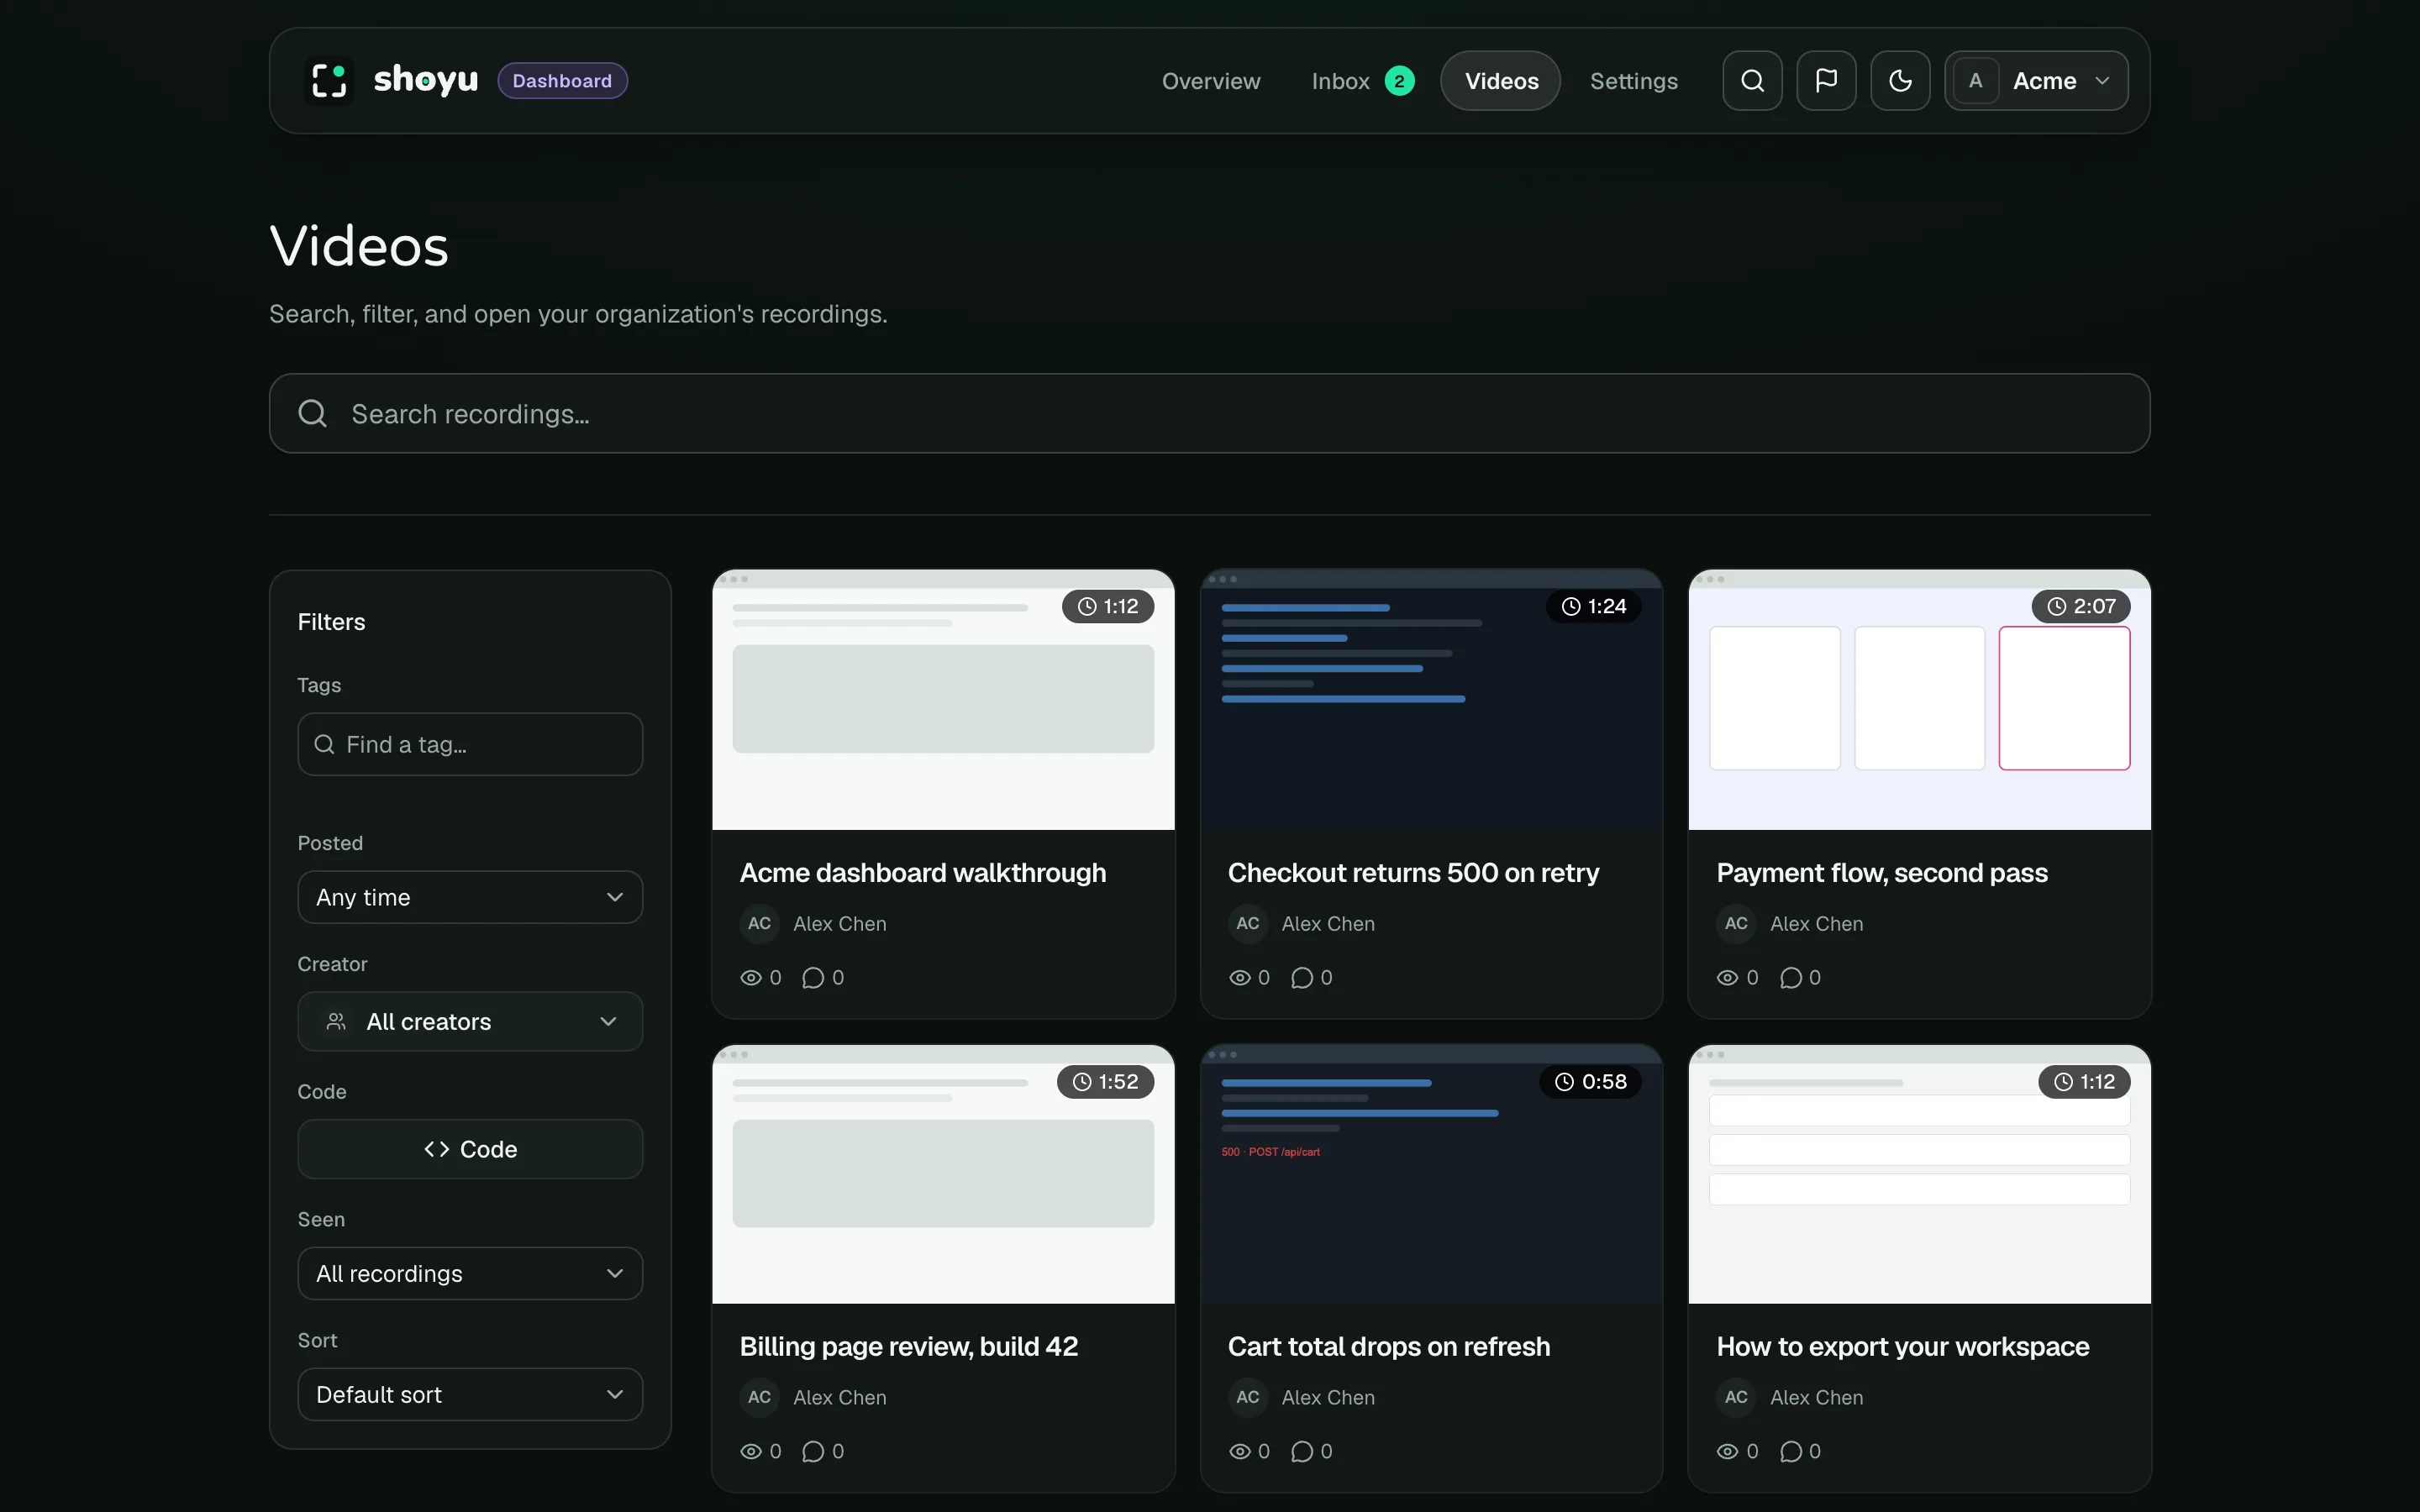Open the Default sort dropdown
This screenshot has width=2420, height=1512.
tap(470, 1394)
